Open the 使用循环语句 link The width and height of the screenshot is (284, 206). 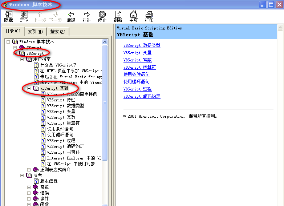pyautogui.click(x=137, y=81)
